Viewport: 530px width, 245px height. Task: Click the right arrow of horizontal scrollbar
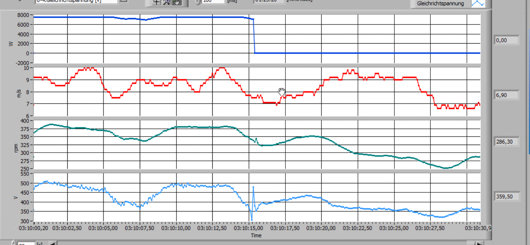point(480,243)
